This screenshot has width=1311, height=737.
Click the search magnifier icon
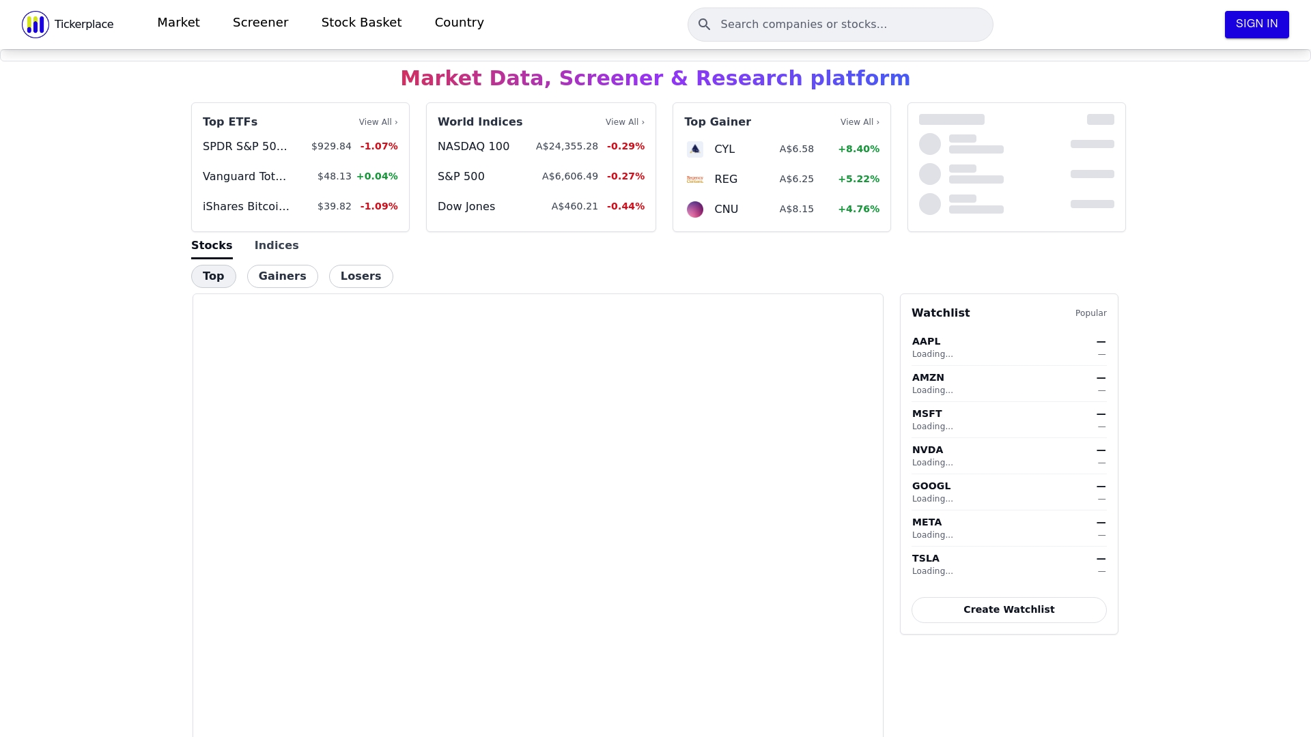(x=704, y=25)
